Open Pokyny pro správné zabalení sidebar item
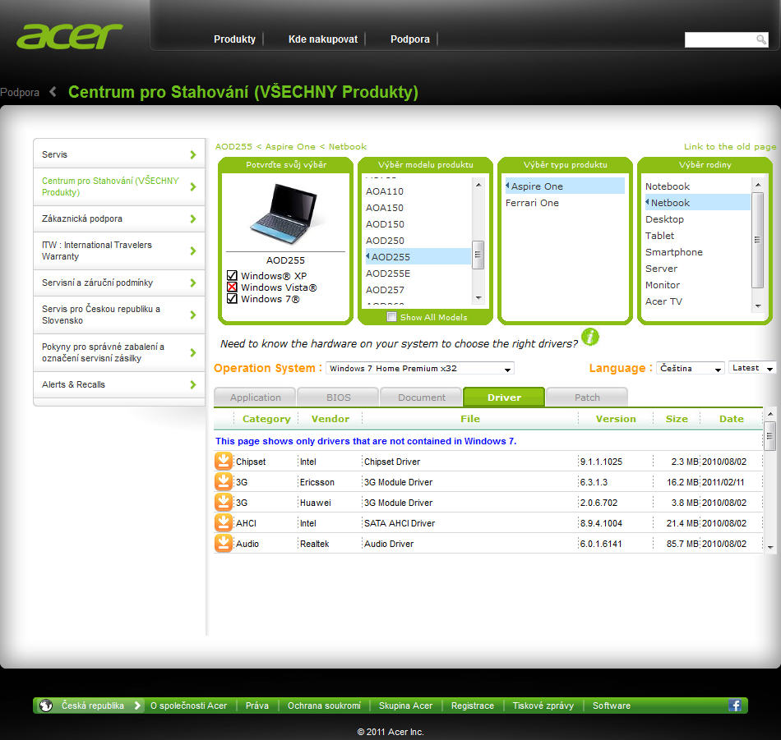The image size is (781, 740). (x=119, y=352)
